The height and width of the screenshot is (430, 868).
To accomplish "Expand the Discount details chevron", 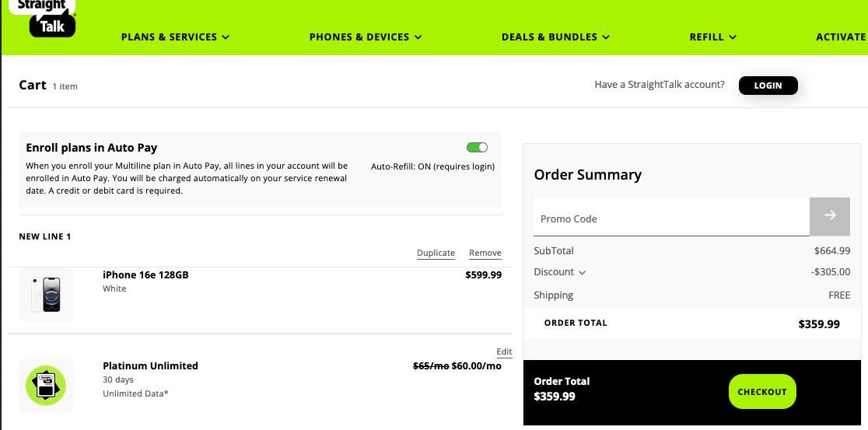I will [x=583, y=272].
